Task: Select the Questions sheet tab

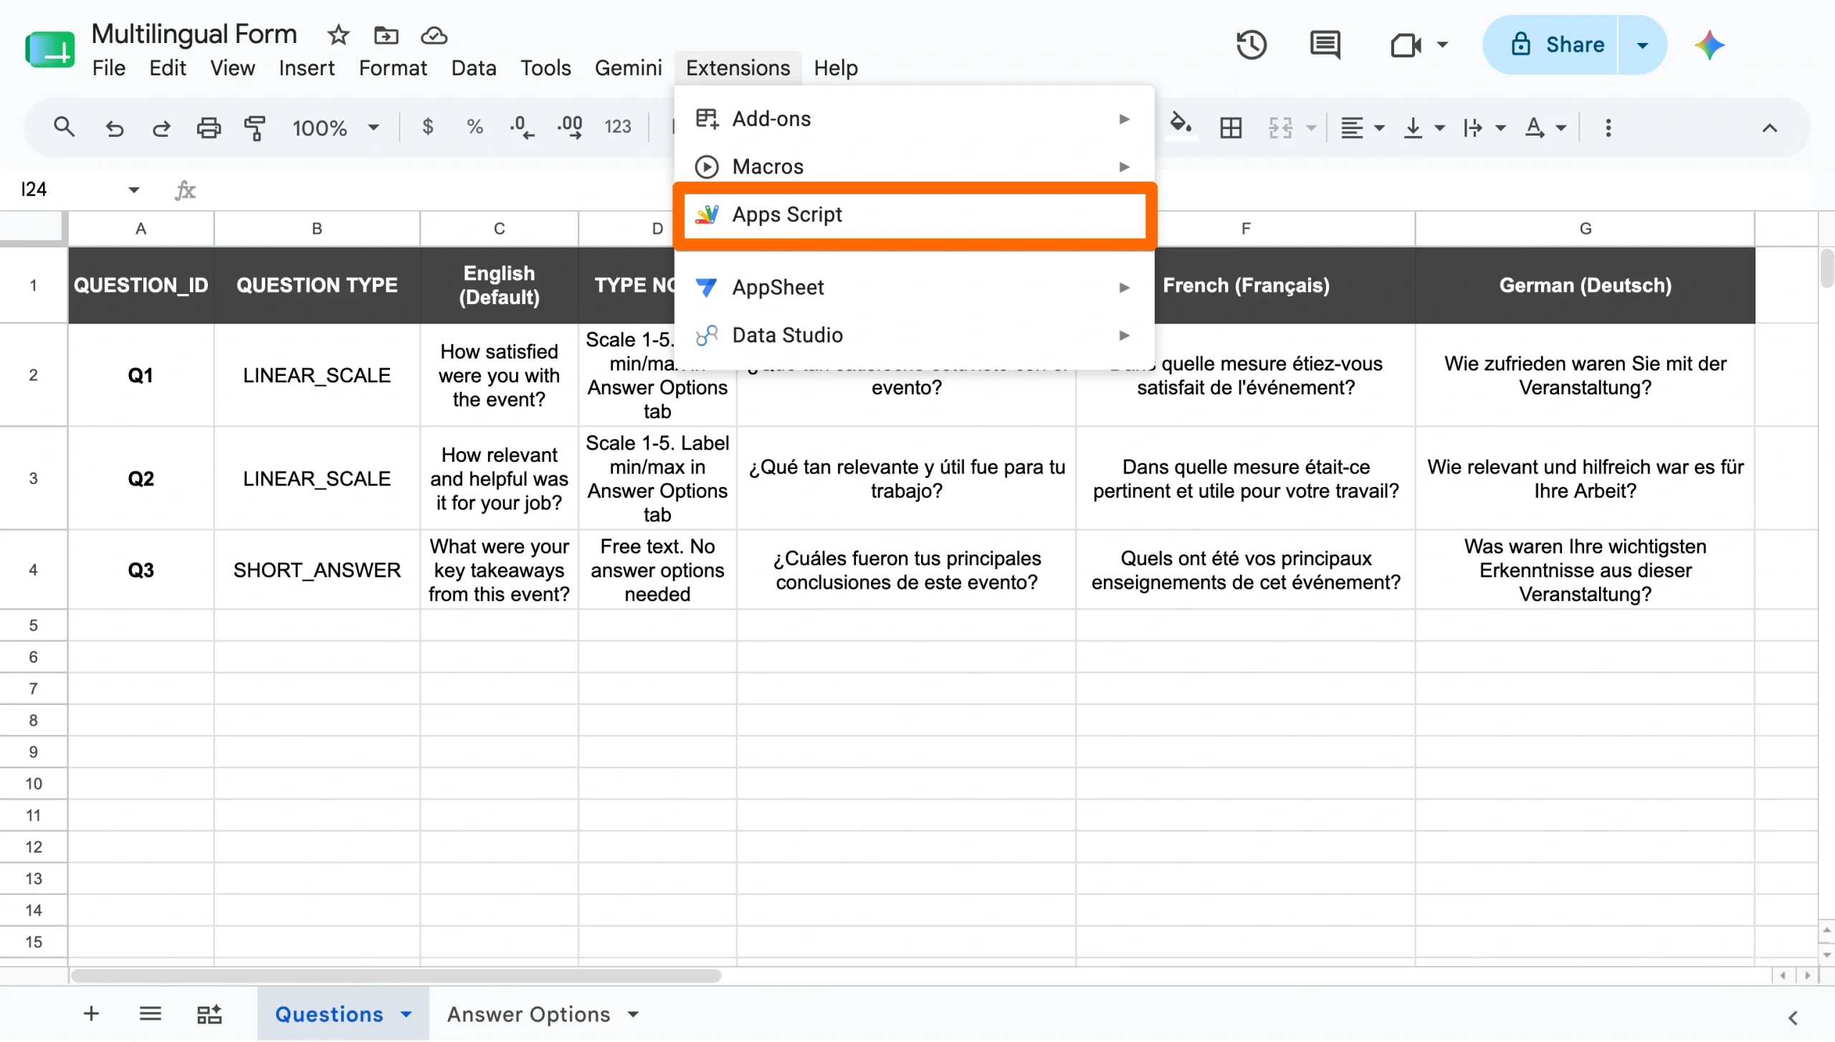Action: pos(329,1015)
